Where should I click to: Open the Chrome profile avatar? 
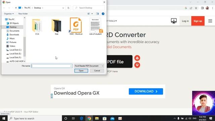coord(207,8)
